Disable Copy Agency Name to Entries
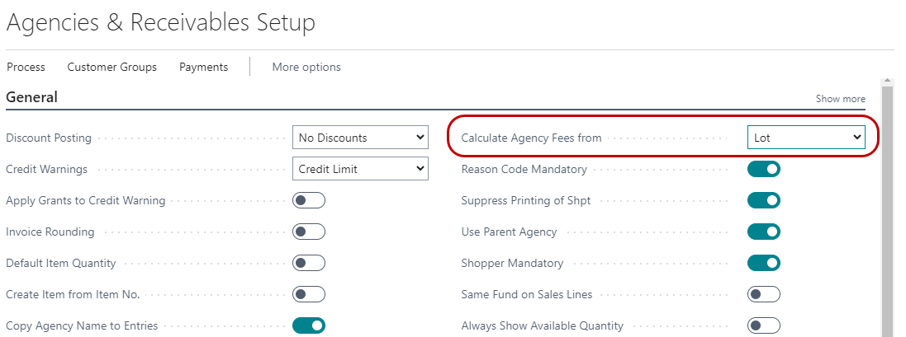 [309, 325]
